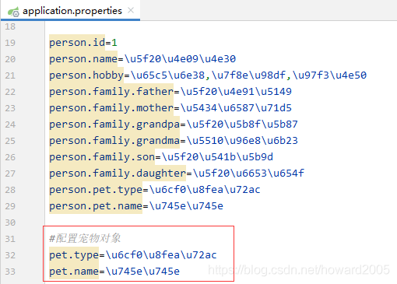Click the person.pet.name value \u745e\u745e

(x=186, y=206)
